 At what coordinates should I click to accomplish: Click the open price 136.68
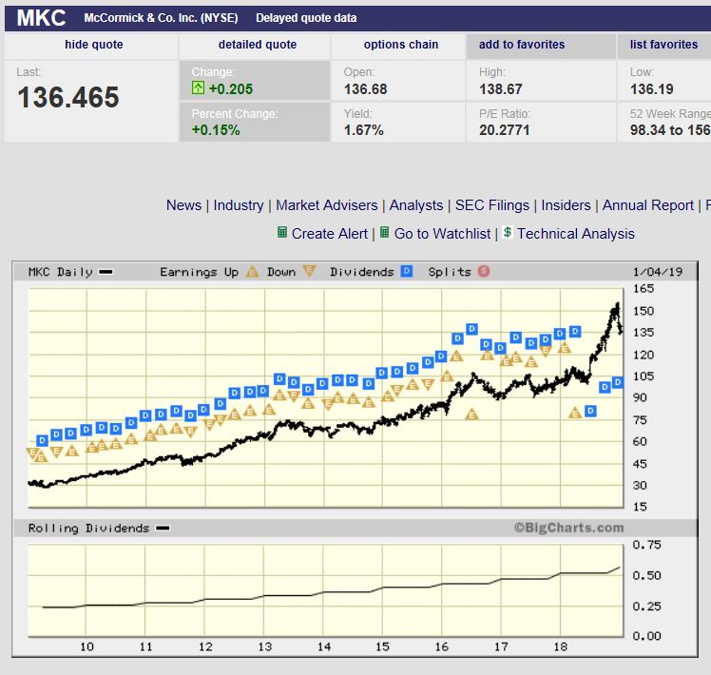(365, 89)
